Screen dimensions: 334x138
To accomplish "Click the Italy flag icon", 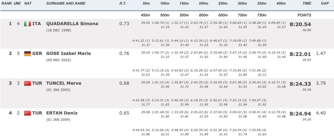I will [x=27, y=24].
